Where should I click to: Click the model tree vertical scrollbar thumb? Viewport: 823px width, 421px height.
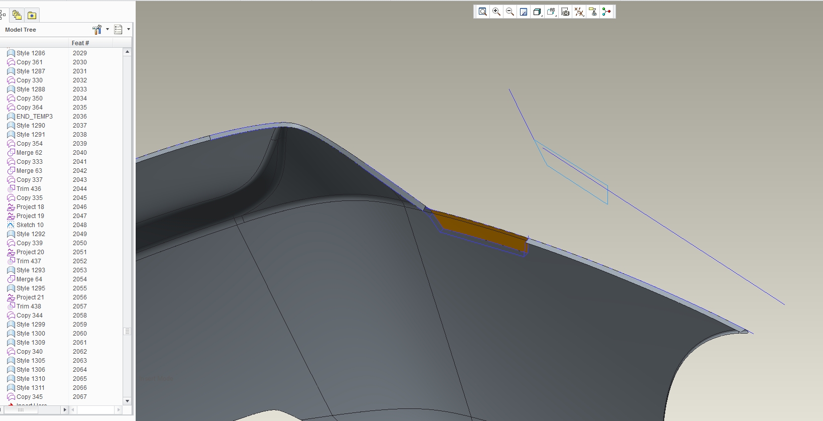127,332
